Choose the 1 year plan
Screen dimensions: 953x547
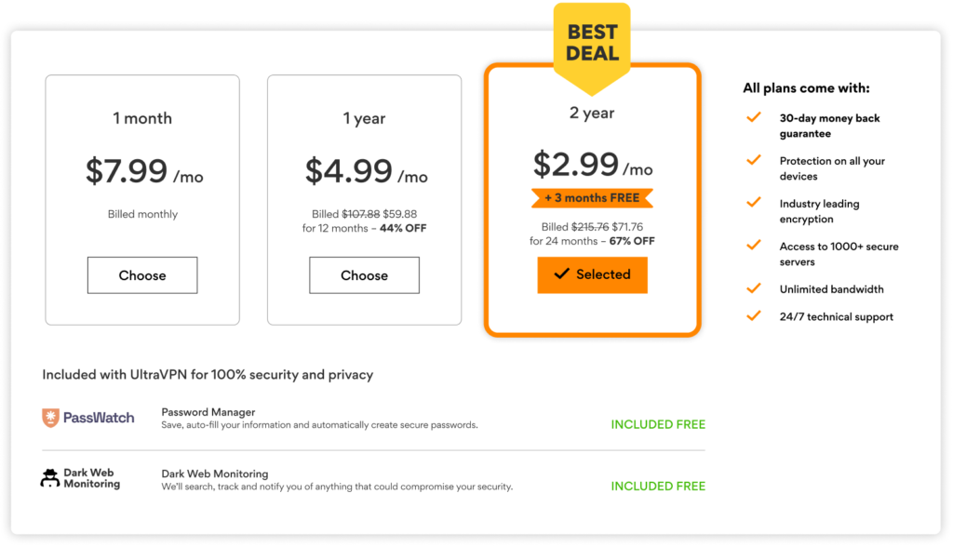(x=364, y=274)
